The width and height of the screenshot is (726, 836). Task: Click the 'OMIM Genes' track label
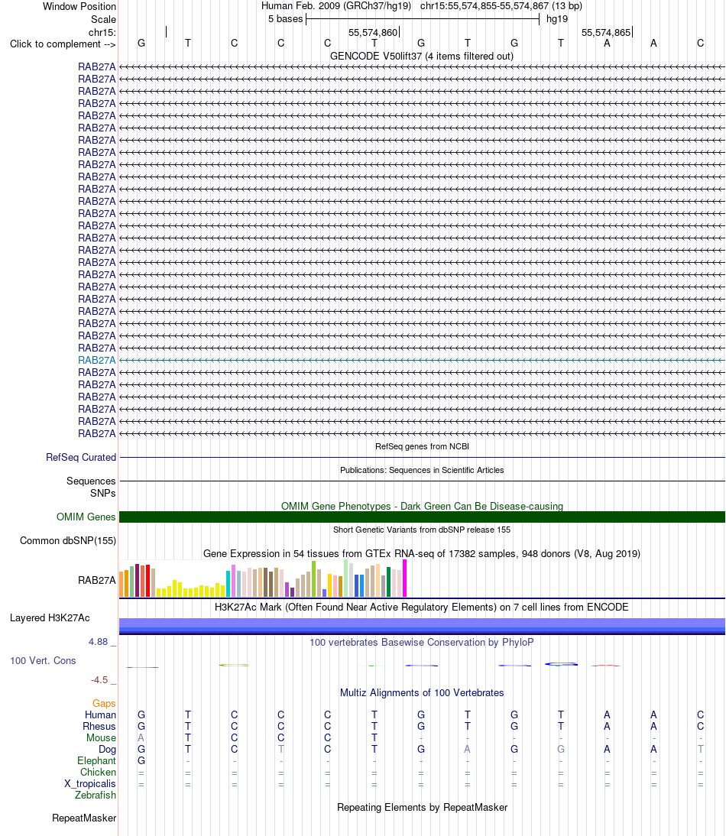(86, 517)
